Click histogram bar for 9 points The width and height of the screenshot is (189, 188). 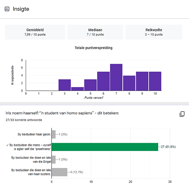[142, 81]
